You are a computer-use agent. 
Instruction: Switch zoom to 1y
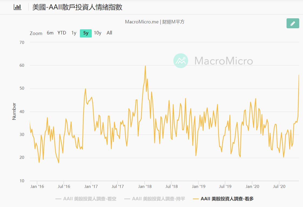tap(74, 33)
